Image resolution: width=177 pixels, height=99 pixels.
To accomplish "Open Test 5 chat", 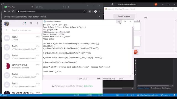I will [22, 47].
